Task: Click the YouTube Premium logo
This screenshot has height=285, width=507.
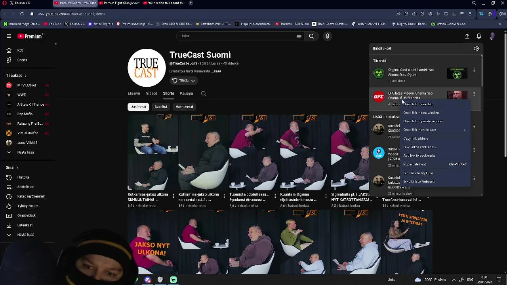Action: [x=30, y=36]
